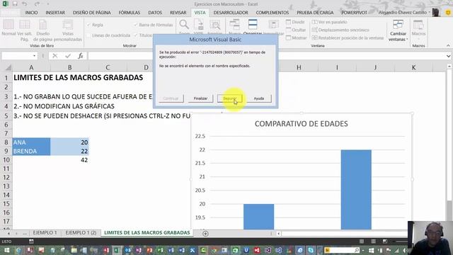The width and height of the screenshot is (453, 255).
Task: Click the Windows Start button on the taskbar
Action: [6, 250]
